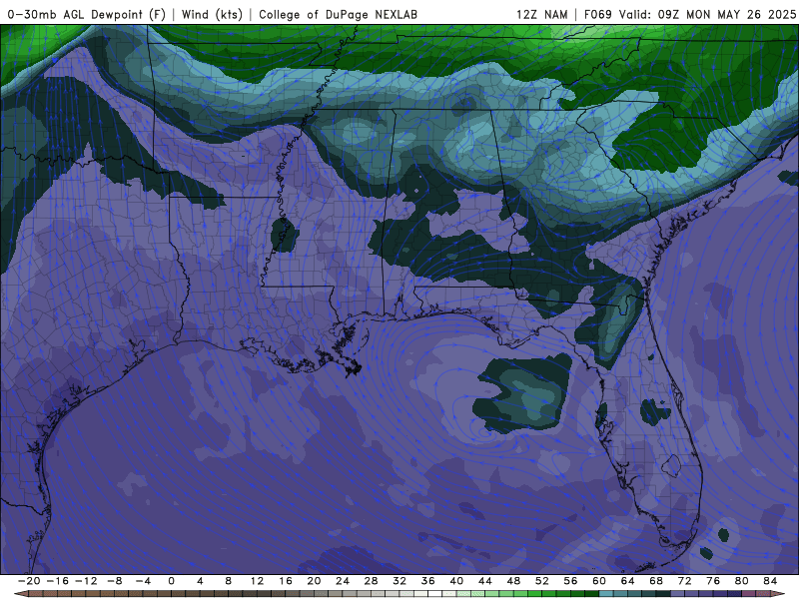Click the '52' scale label

pos(542,581)
